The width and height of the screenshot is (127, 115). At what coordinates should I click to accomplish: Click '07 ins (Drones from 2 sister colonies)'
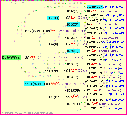tap(54, 57)
